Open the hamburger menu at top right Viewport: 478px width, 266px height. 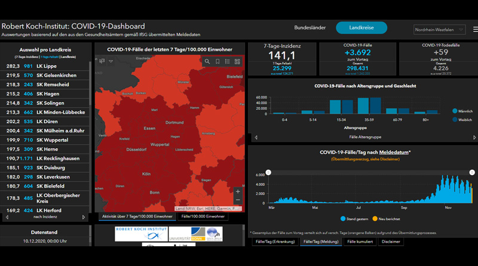click(475, 29)
